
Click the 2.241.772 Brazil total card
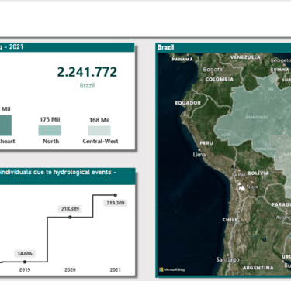coord(87,72)
